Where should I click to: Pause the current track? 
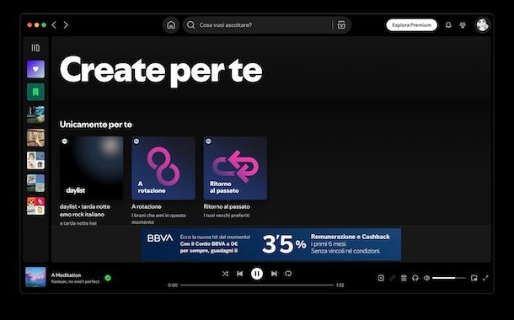[x=257, y=274]
